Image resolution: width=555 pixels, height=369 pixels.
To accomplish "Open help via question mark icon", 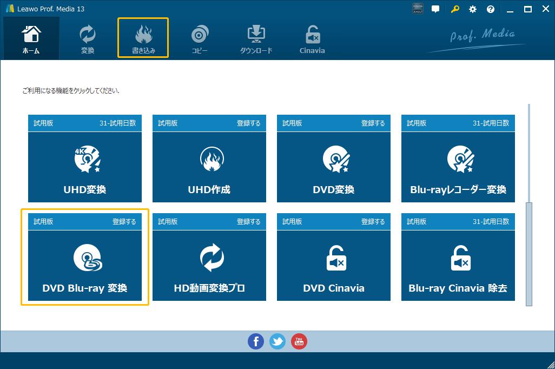I will coord(490,9).
